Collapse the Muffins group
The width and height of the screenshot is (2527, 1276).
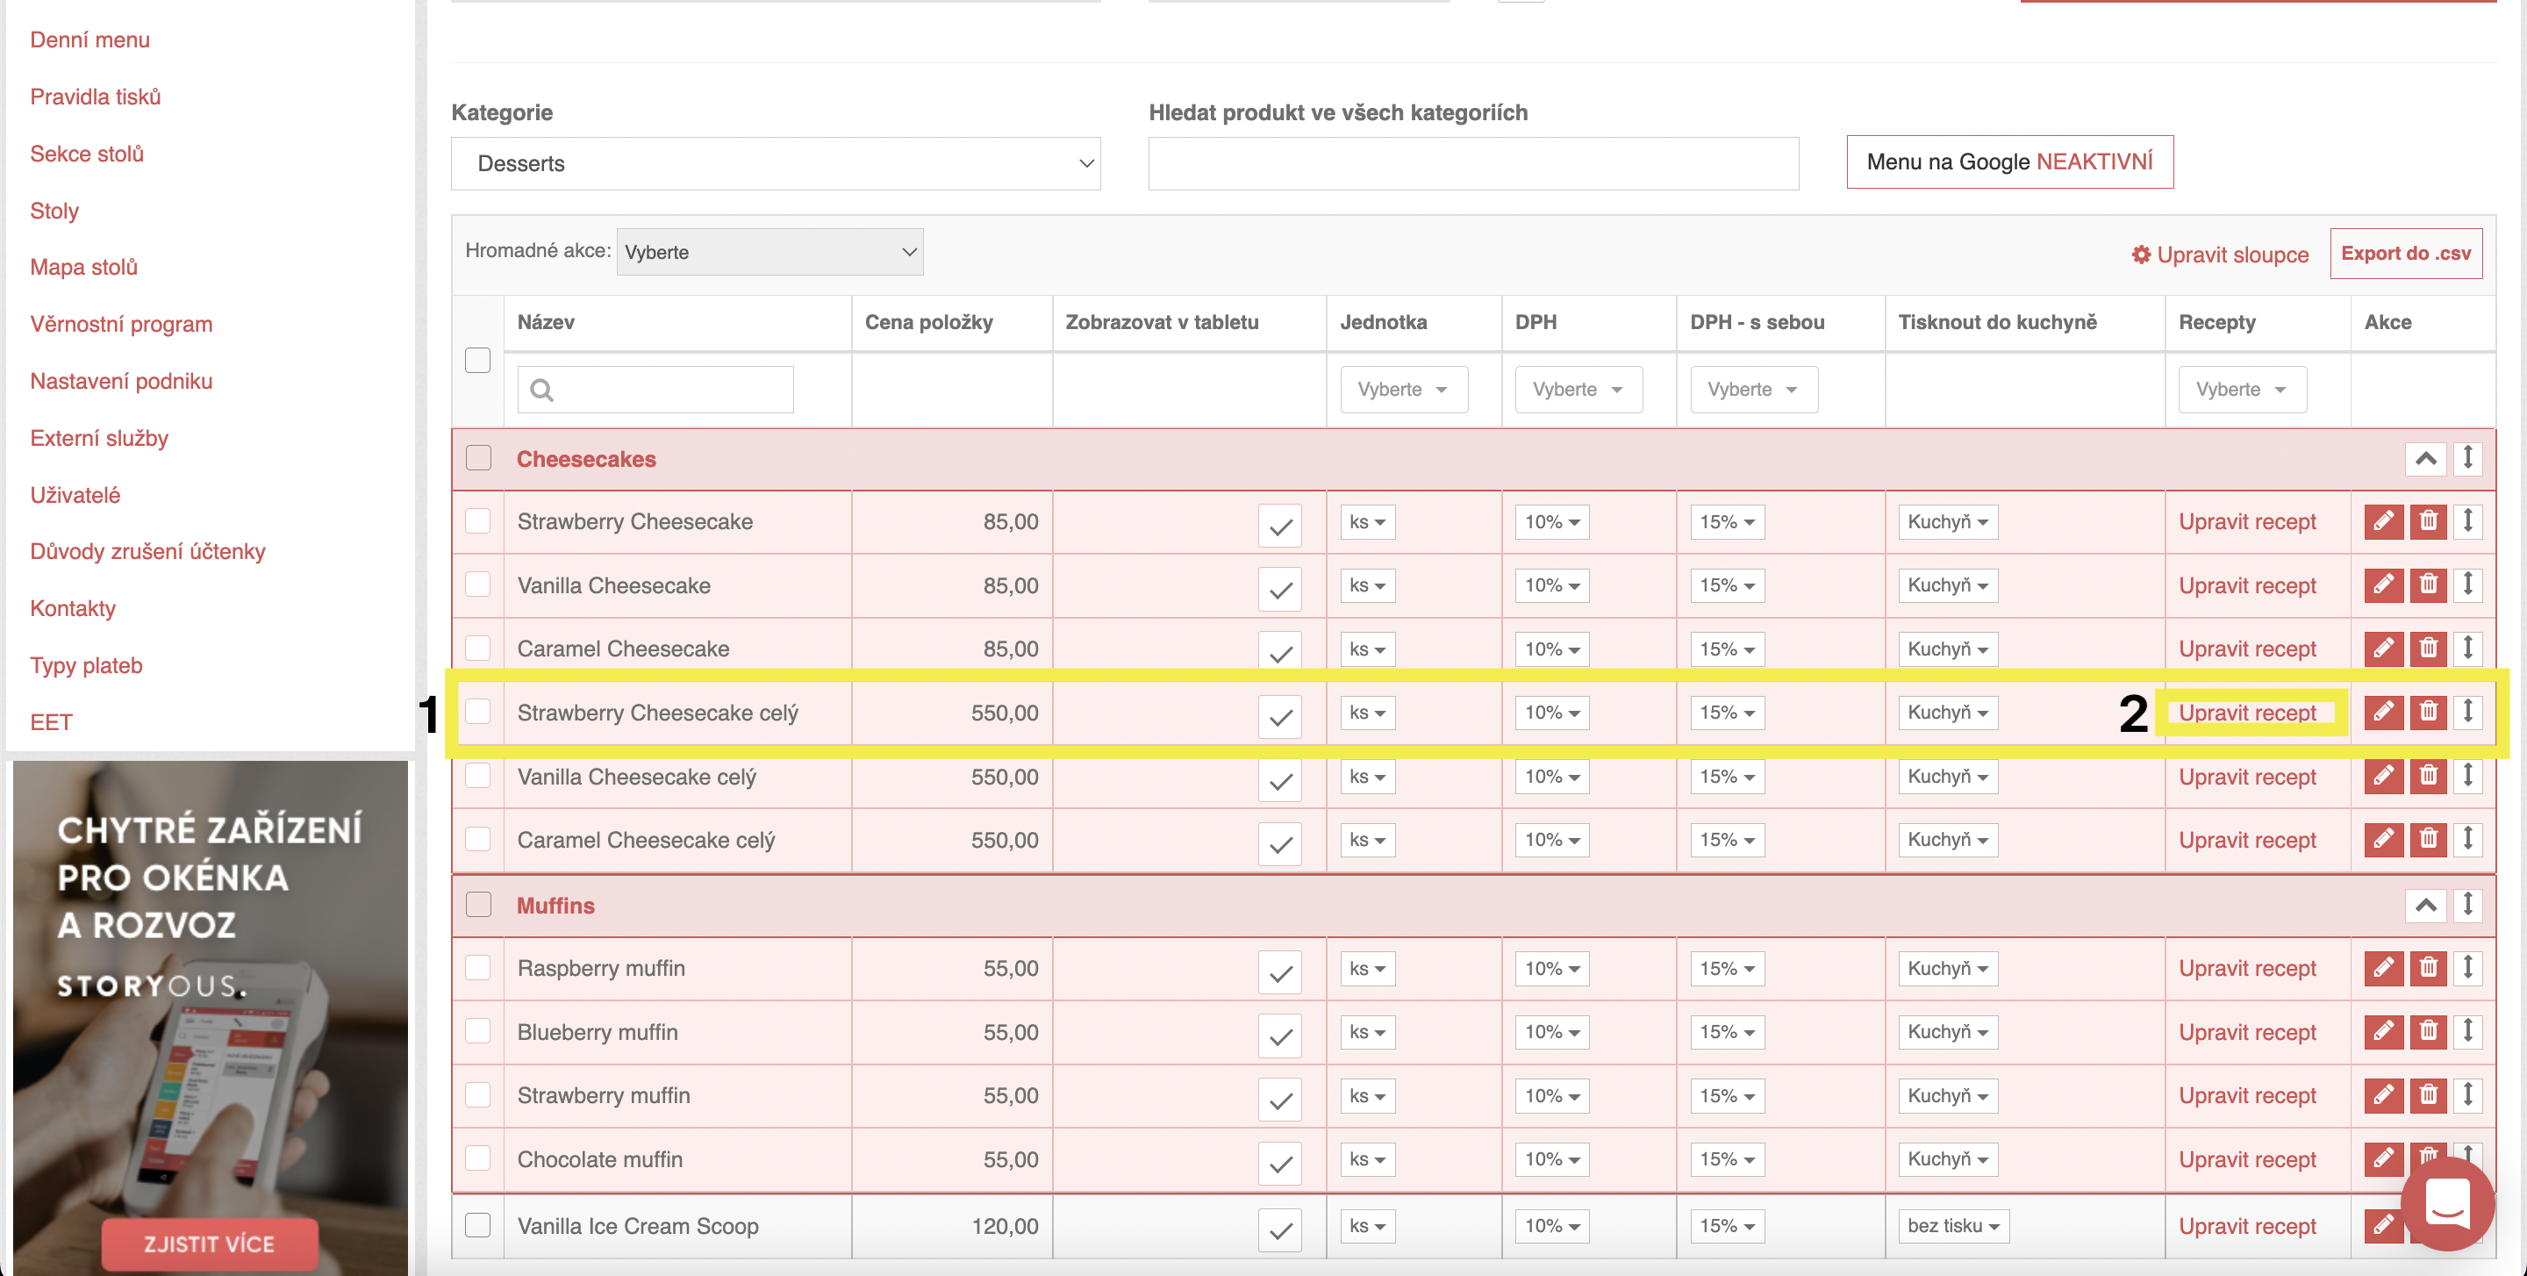click(2425, 904)
